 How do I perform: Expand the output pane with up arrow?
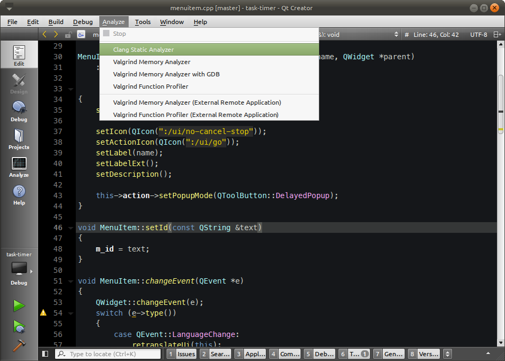click(x=488, y=354)
